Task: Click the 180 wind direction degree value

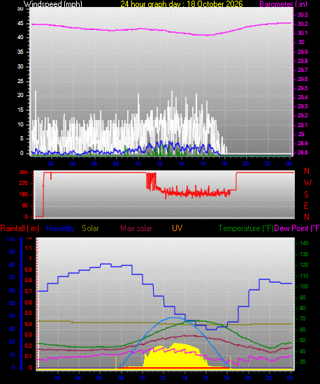Action: point(23,195)
